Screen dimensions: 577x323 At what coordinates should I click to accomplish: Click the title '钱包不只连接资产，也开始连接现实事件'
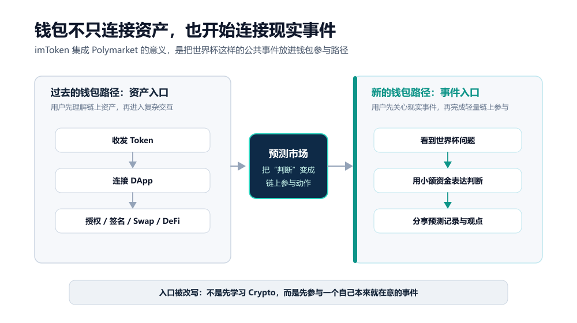(185, 30)
